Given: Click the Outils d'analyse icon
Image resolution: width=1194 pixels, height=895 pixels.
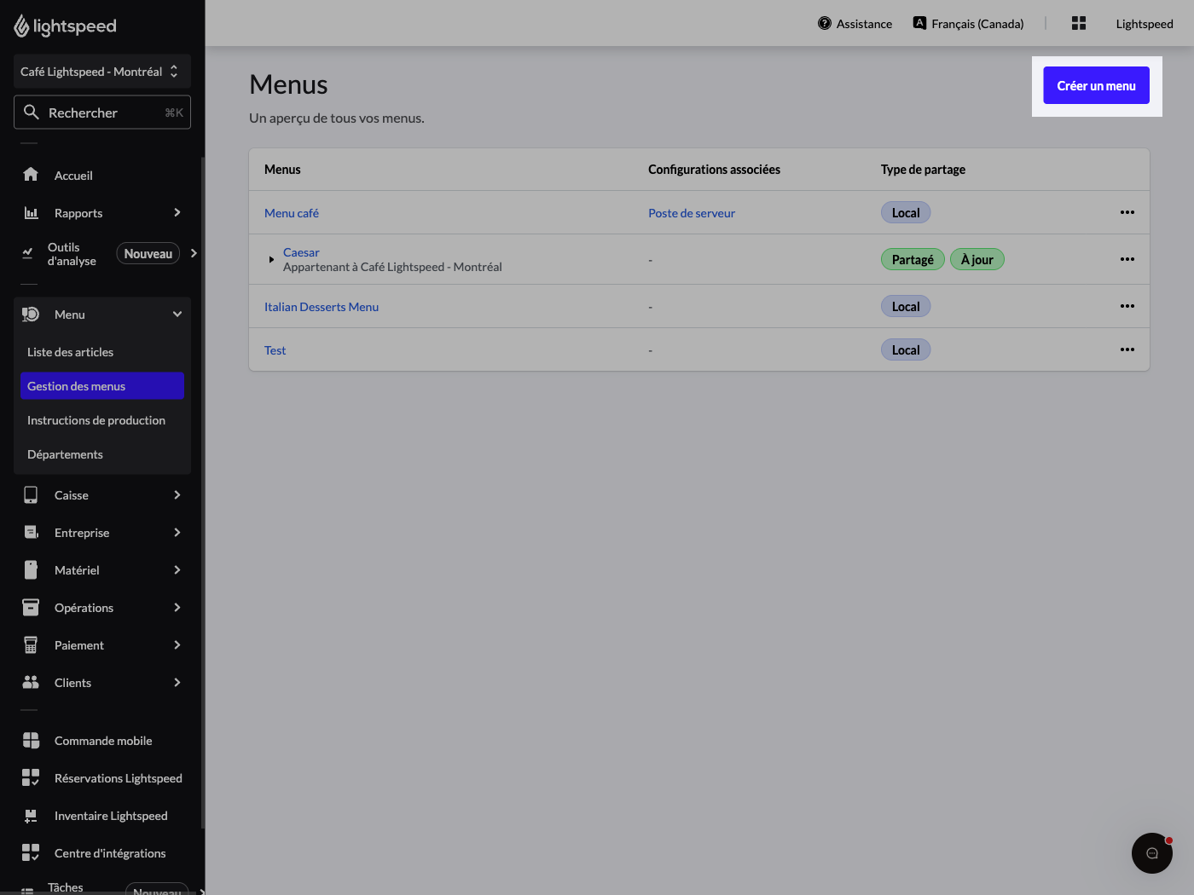Looking at the screenshot, I should click(x=27, y=253).
